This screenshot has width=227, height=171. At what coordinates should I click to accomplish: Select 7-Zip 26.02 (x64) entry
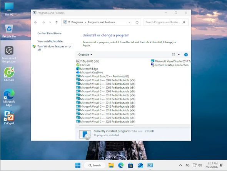click(x=88, y=61)
